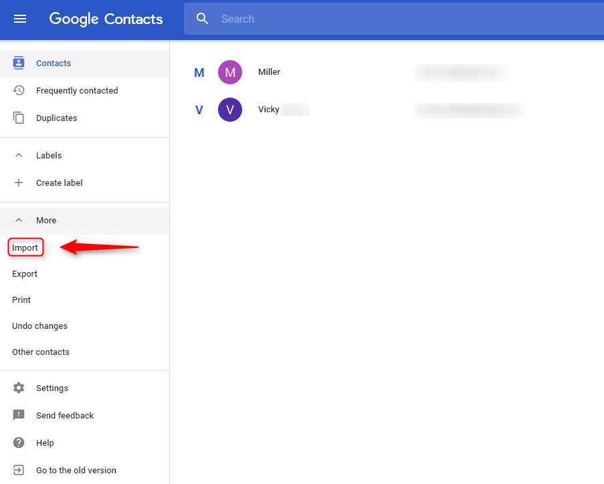
Task: Select Export from the sidebar menu
Action: (x=24, y=273)
